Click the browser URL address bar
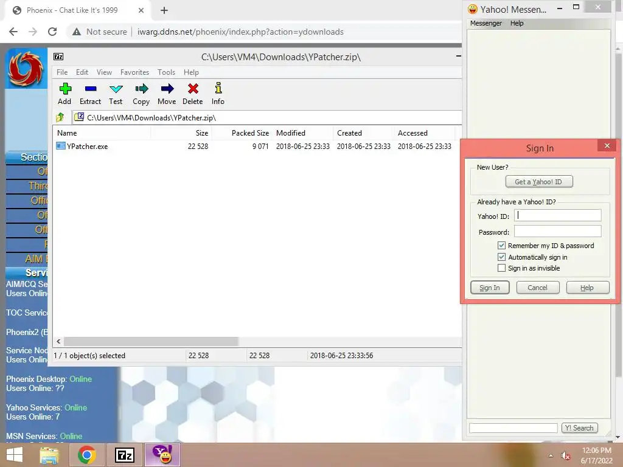 tap(240, 32)
